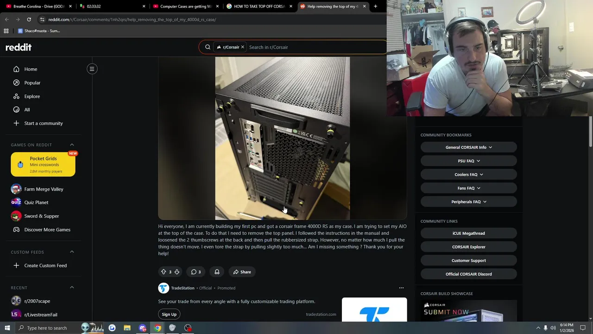Expand General CORSAIR Info dropdown
Screen dimensions: 593x334
point(469,147)
